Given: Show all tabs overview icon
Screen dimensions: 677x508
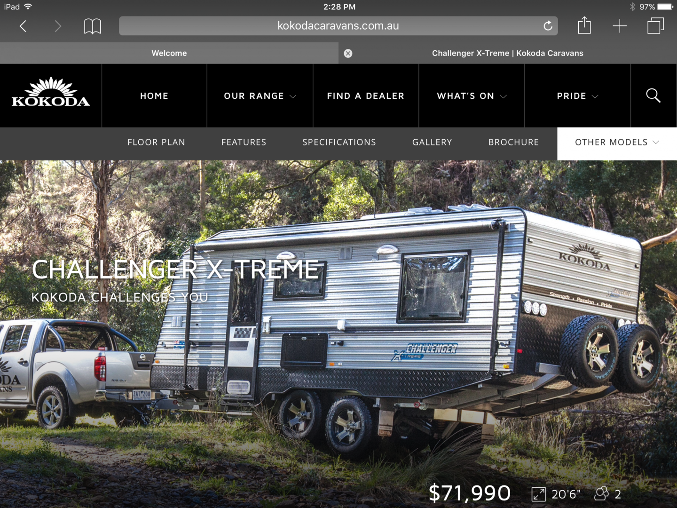Looking at the screenshot, I should 655,26.
